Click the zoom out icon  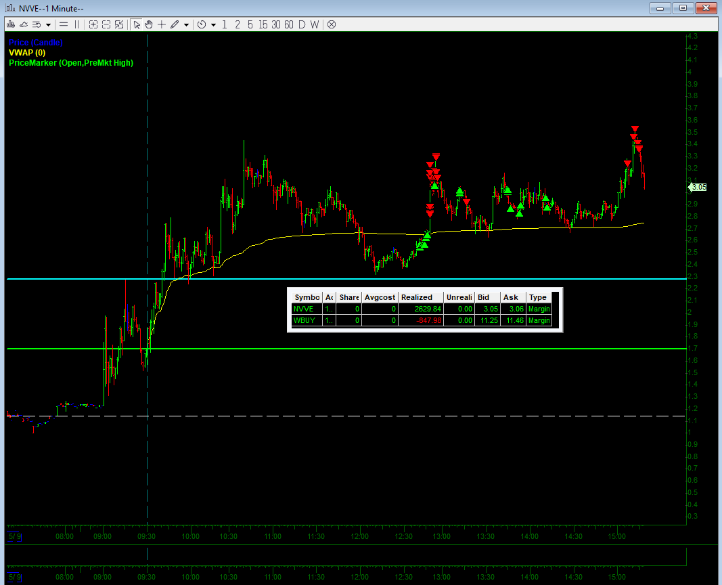pyautogui.click(x=106, y=24)
